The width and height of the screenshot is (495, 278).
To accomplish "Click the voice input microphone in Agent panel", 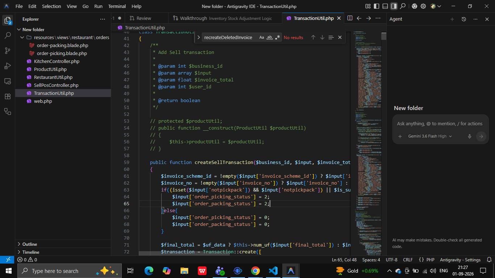I will [469, 136].
